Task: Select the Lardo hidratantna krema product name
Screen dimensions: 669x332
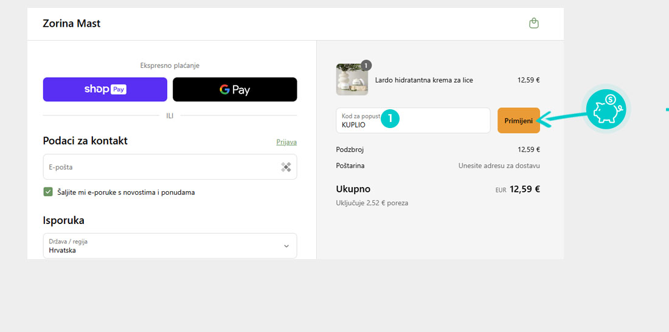Action: (x=424, y=80)
